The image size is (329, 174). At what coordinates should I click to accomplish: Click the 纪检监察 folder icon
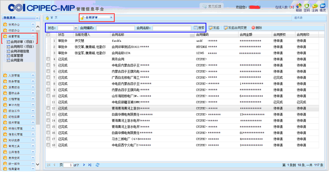5,117
